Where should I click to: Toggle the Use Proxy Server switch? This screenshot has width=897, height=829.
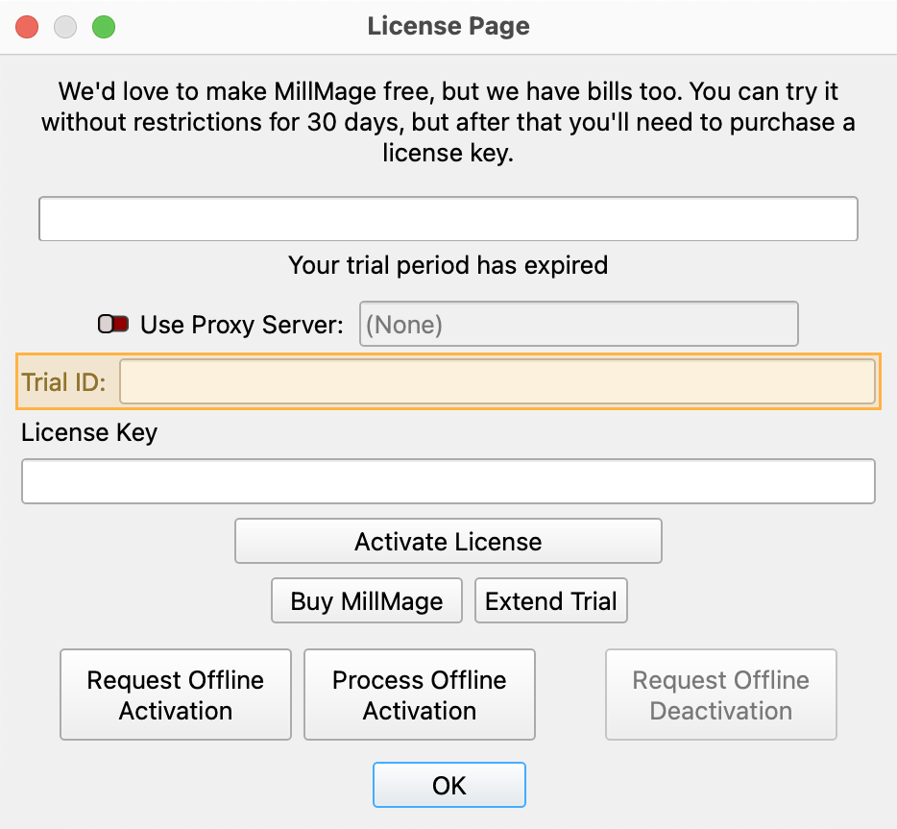pos(113,325)
